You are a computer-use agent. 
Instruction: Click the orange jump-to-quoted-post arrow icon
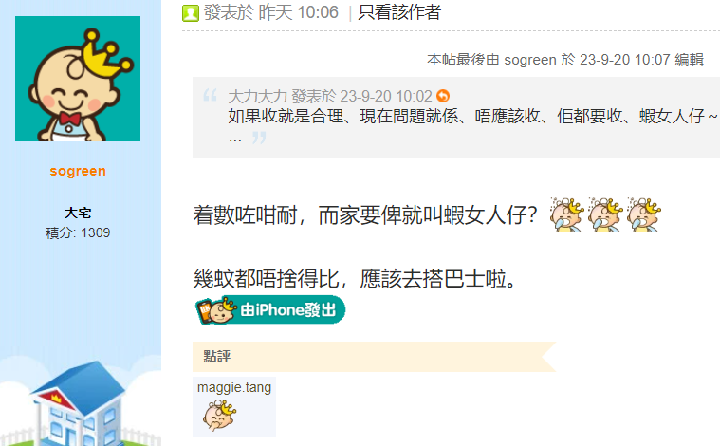click(x=443, y=96)
